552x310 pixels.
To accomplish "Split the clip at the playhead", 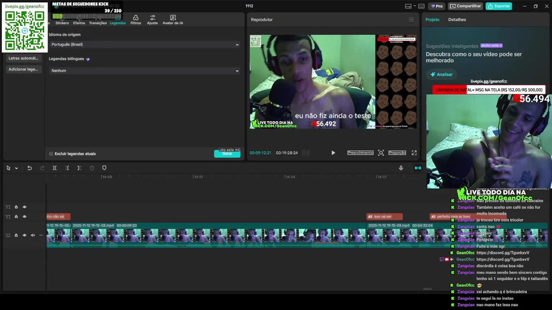I will point(54,168).
